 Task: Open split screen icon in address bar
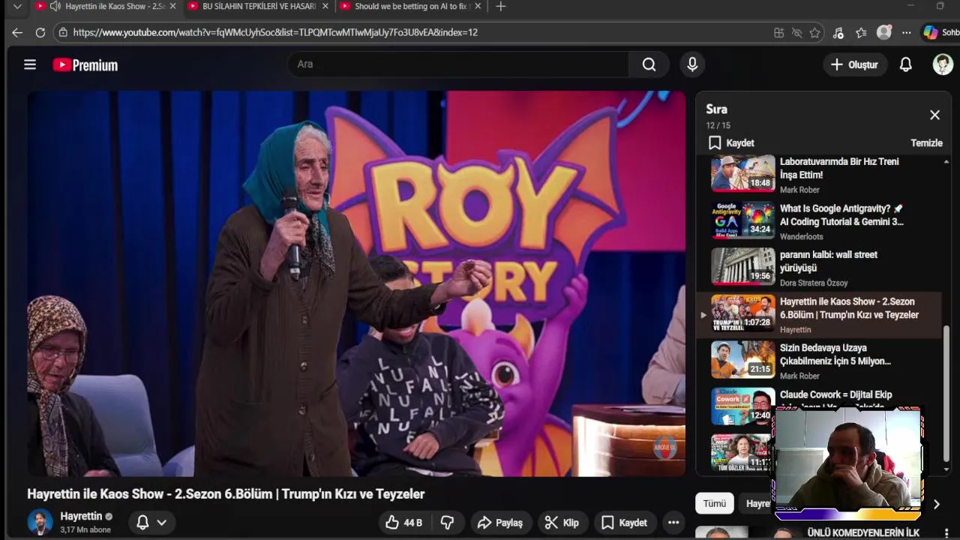779,32
